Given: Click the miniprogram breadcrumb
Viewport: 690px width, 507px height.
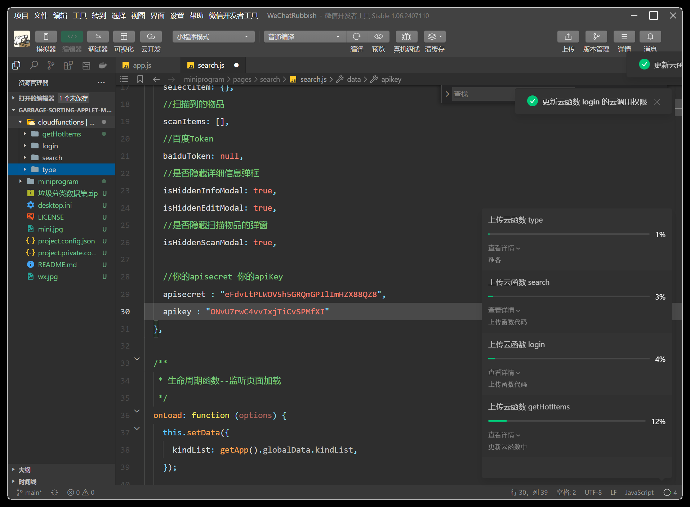Looking at the screenshot, I should [x=204, y=79].
